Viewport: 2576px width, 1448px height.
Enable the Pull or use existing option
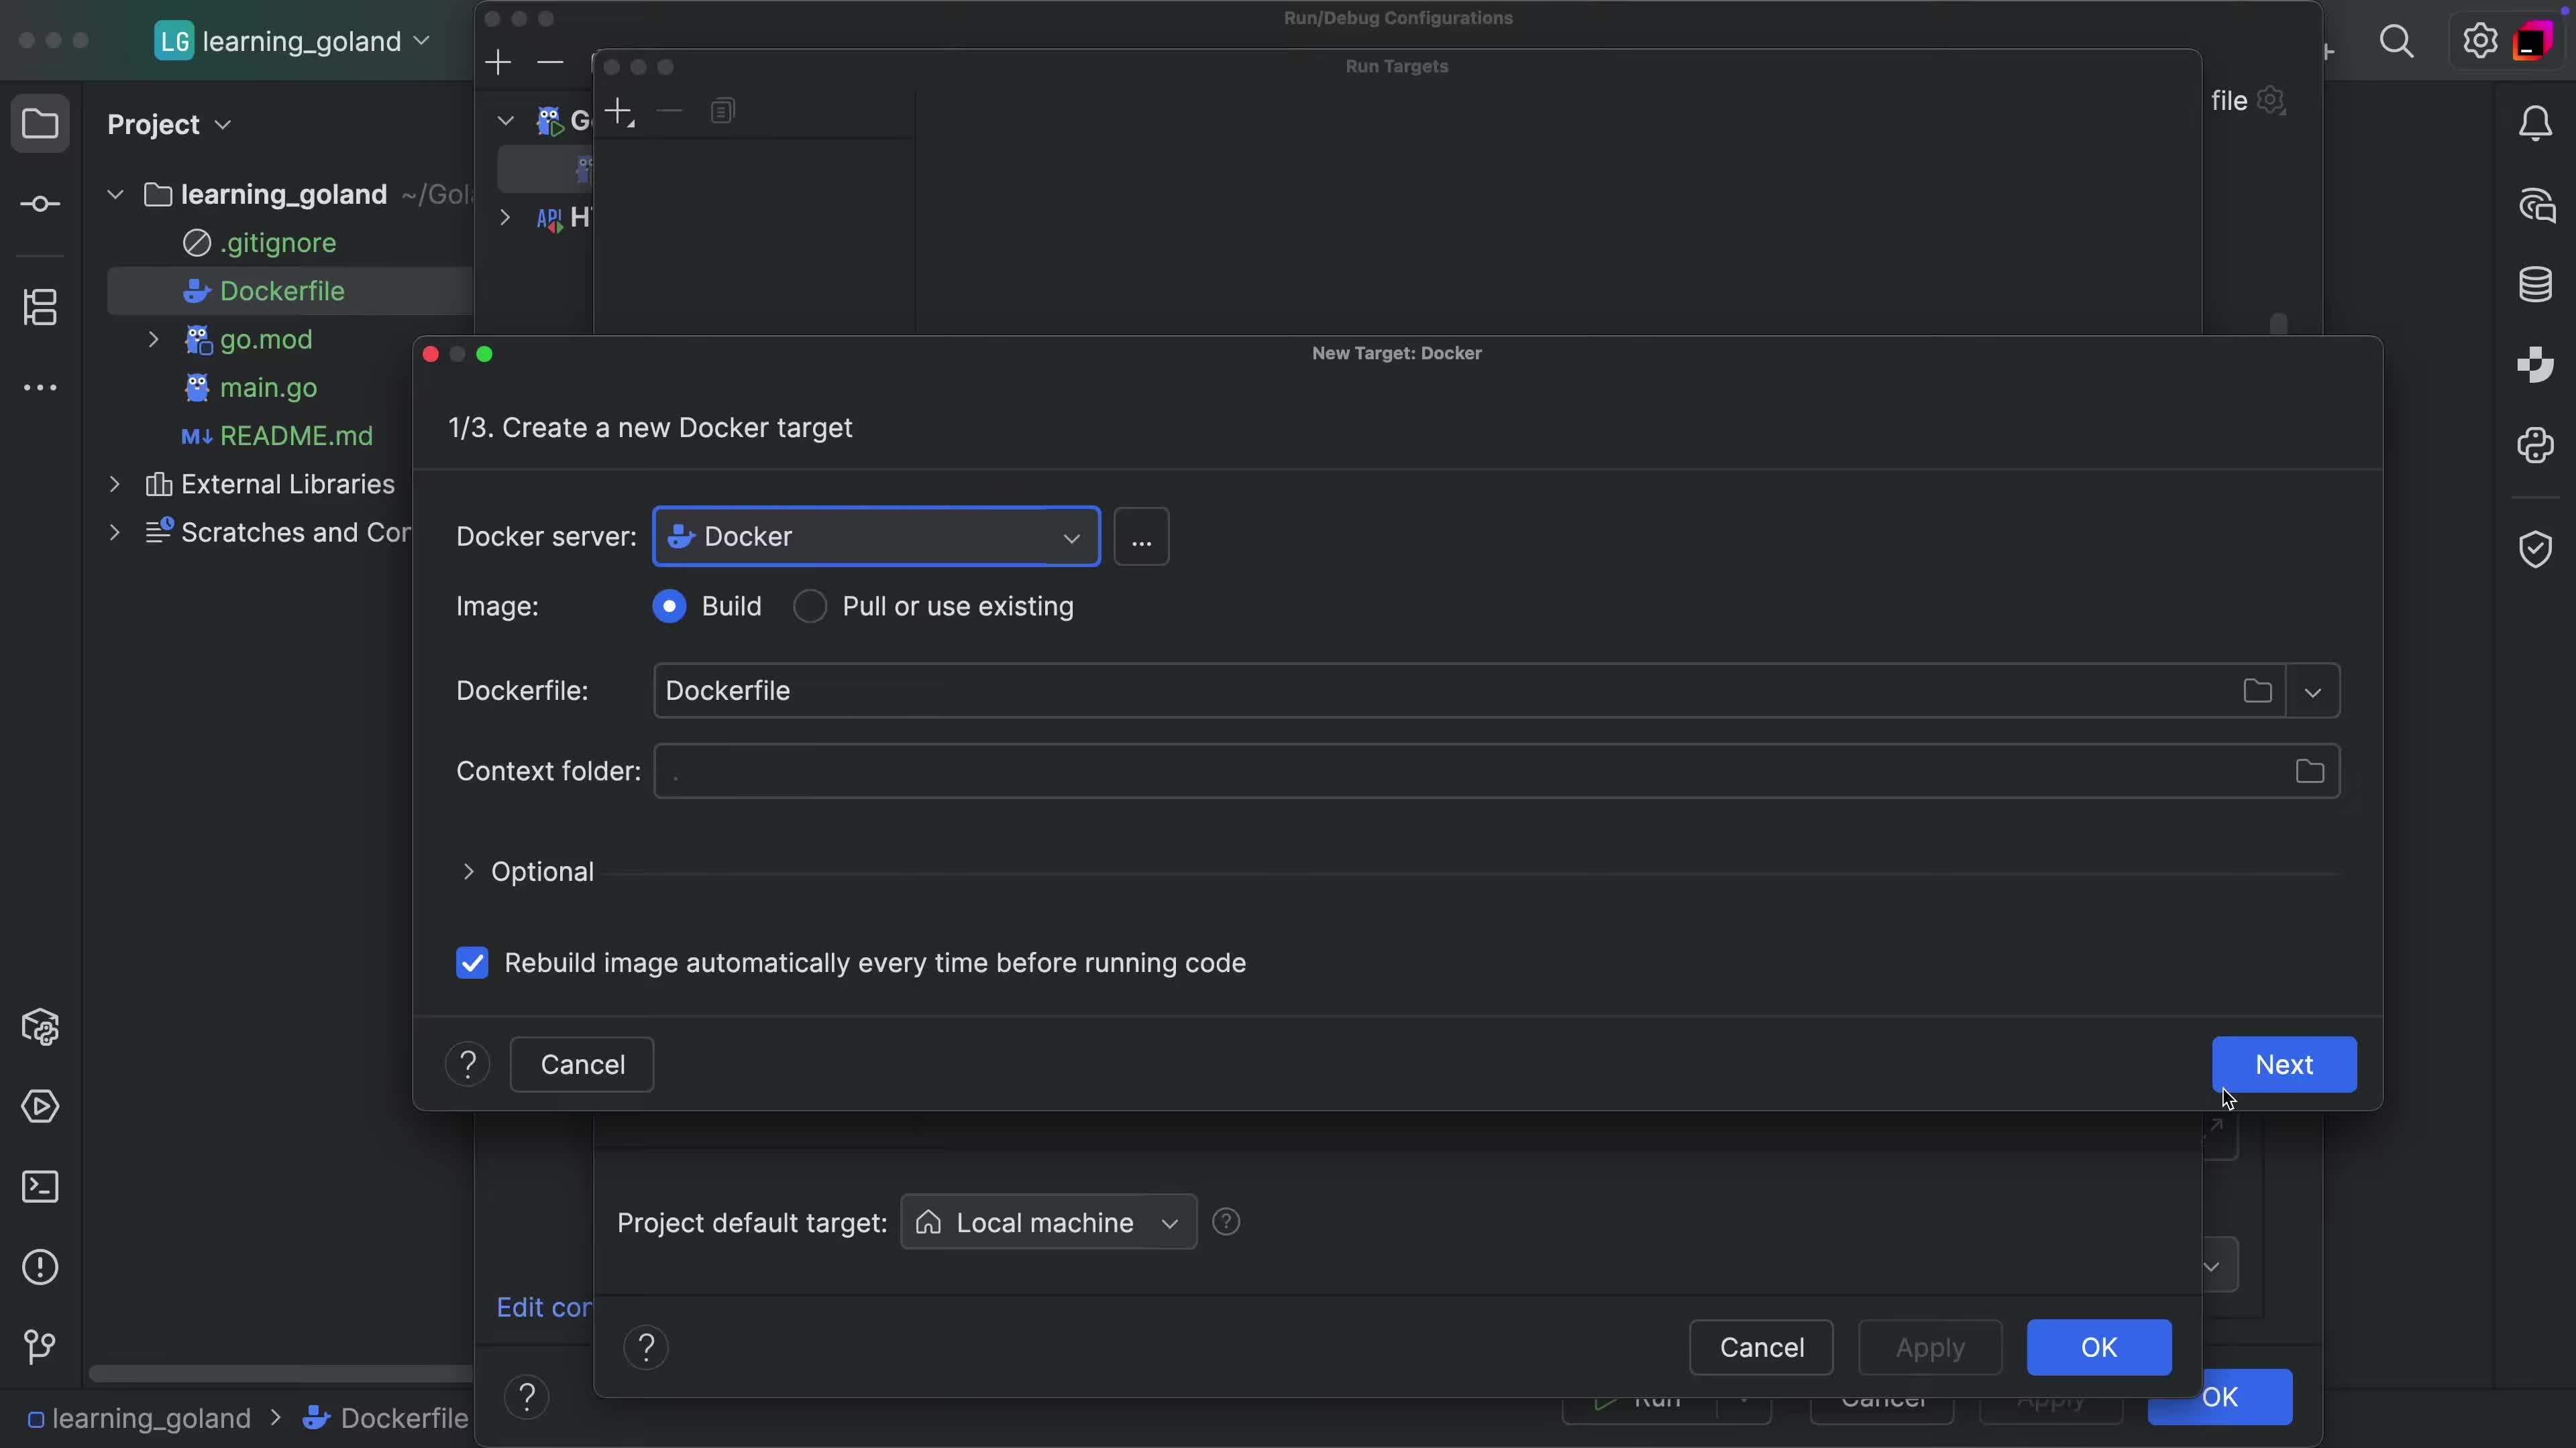click(x=810, y=605)
